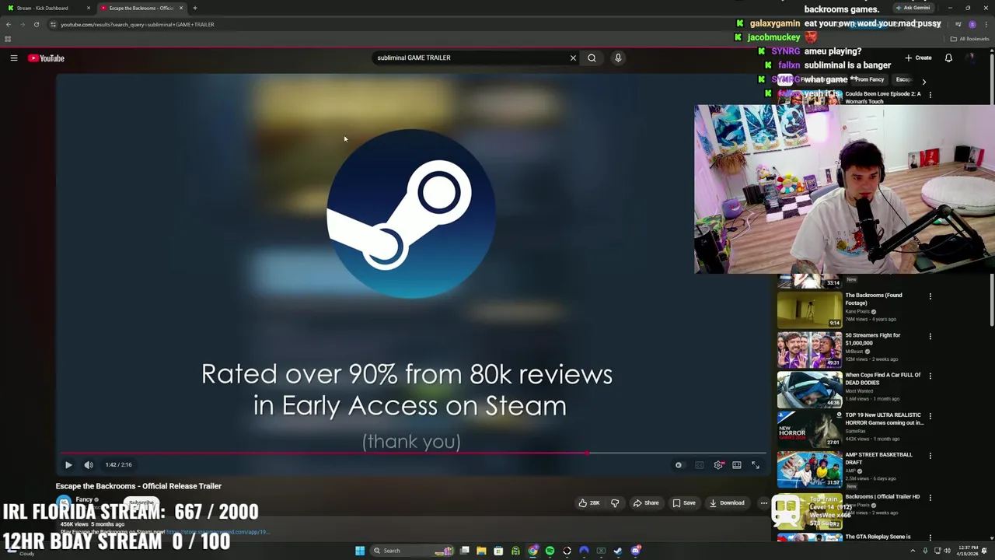Viewport: 995px width, 560px height.
Task: Toggle closed captions in the video player
Action: click(699, 465)
